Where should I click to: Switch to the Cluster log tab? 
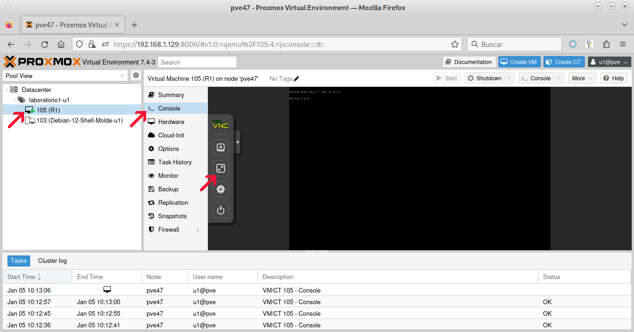pos(52,261)
